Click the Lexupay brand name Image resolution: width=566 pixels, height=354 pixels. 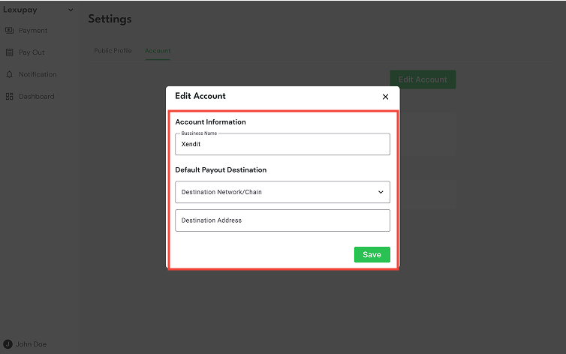tap(20, 10)
